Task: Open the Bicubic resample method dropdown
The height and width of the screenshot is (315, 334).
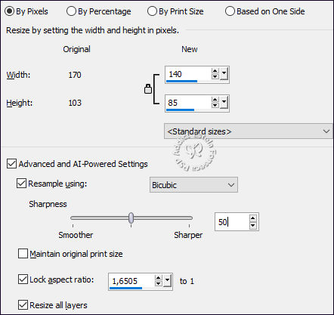Action: (x=193, y=185)
